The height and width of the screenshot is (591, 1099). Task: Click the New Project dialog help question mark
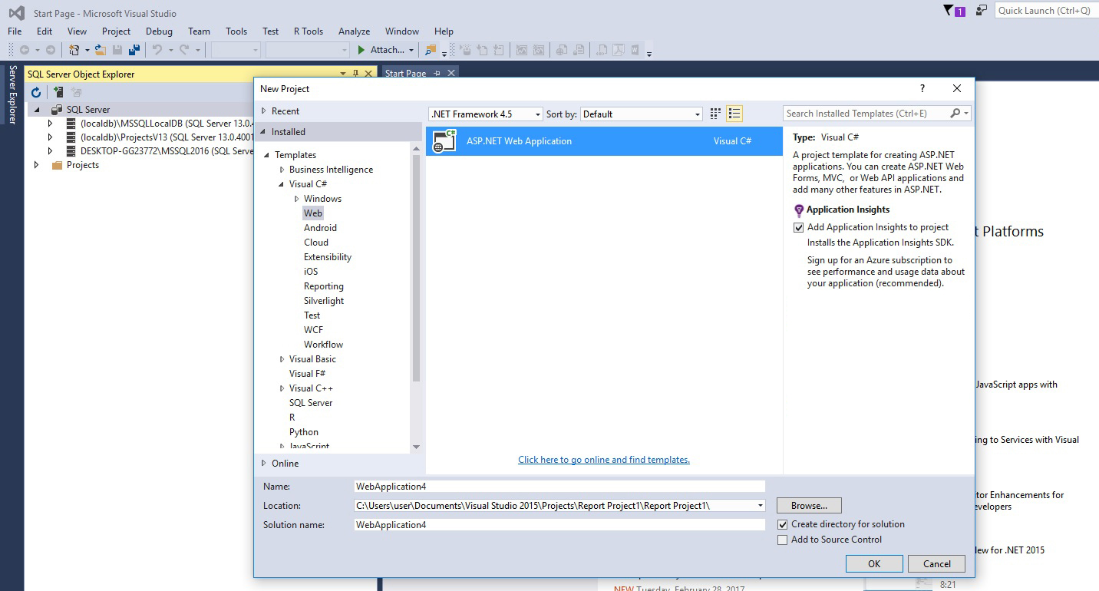922,88
